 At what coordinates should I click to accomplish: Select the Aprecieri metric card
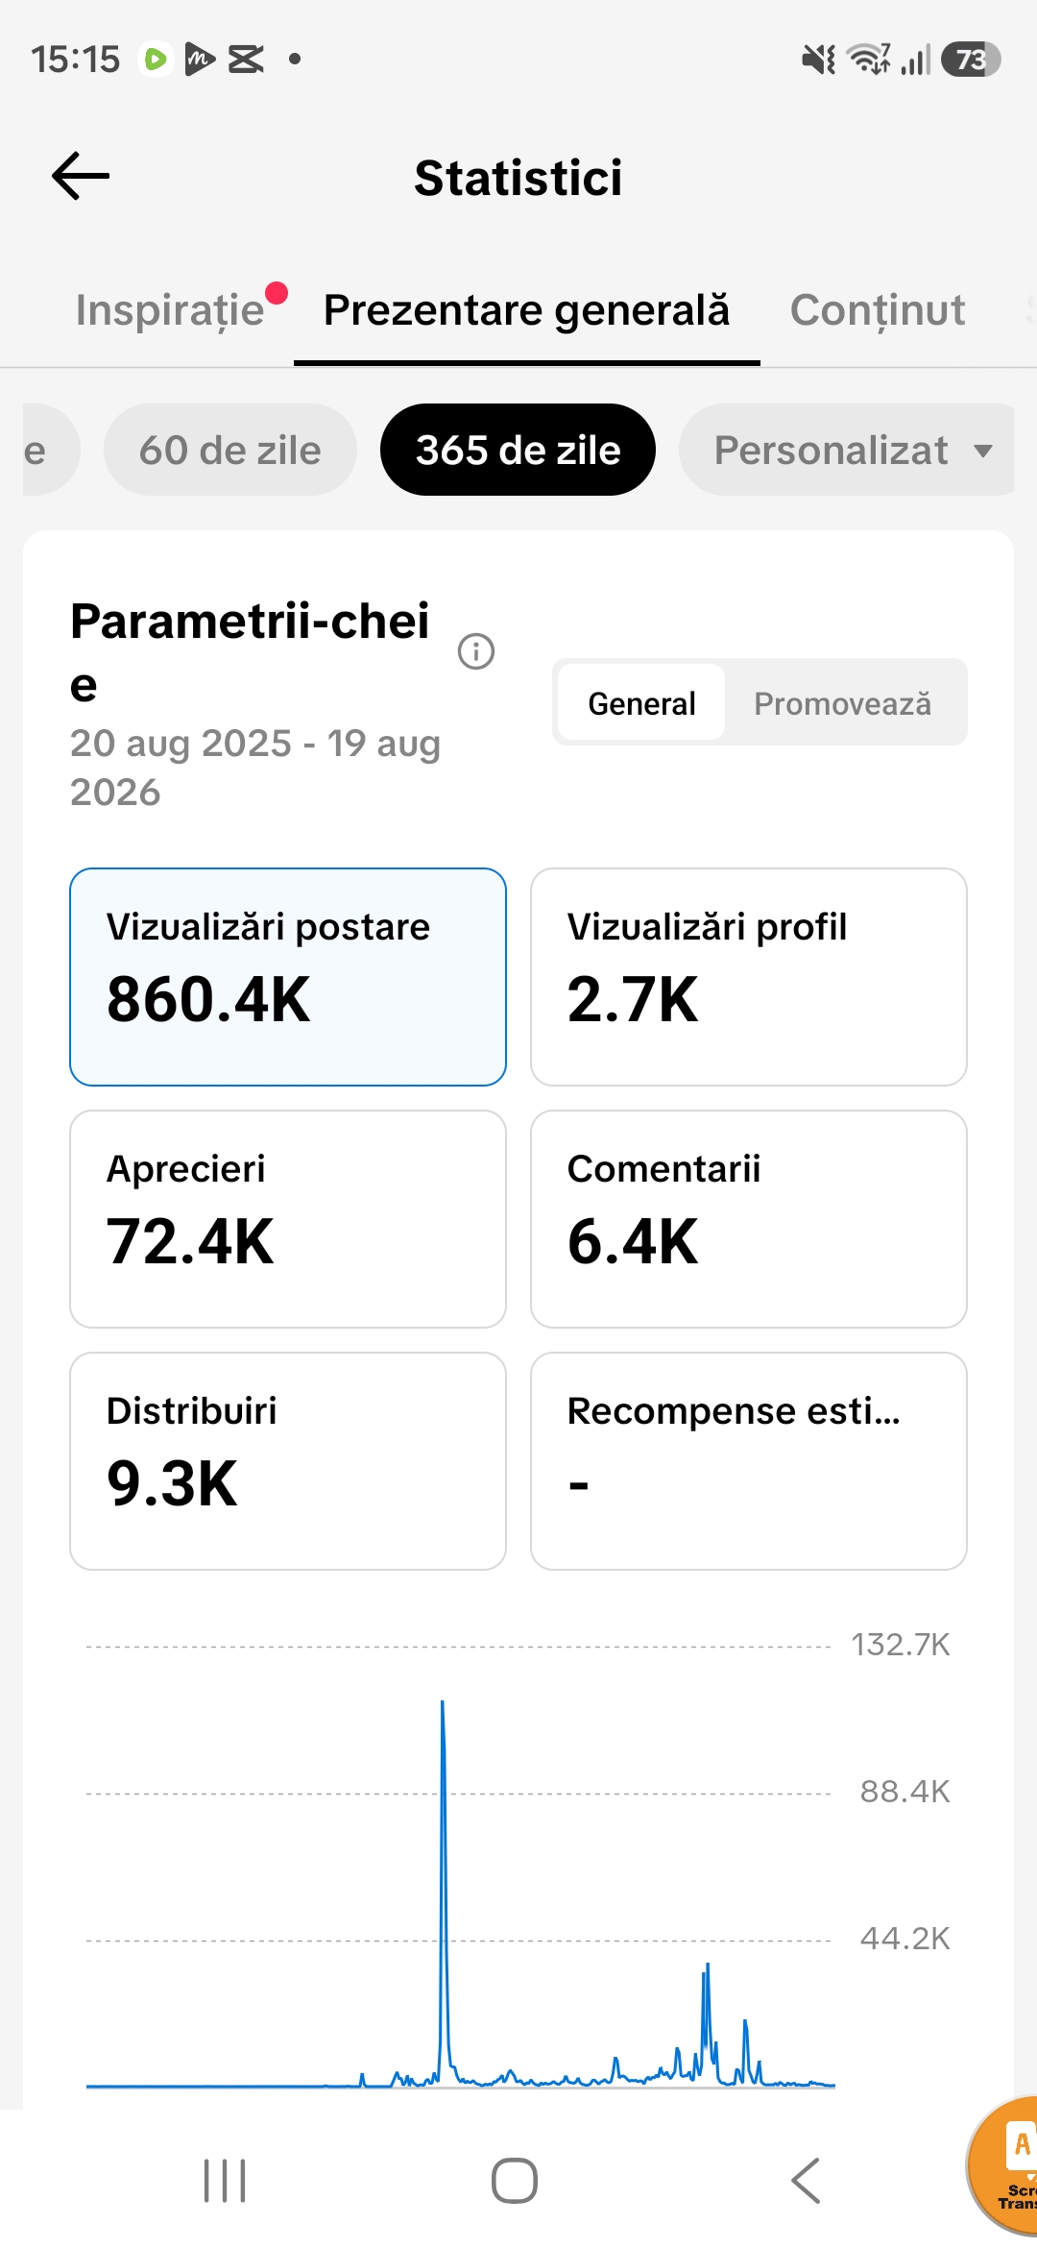click(288, 1219)
